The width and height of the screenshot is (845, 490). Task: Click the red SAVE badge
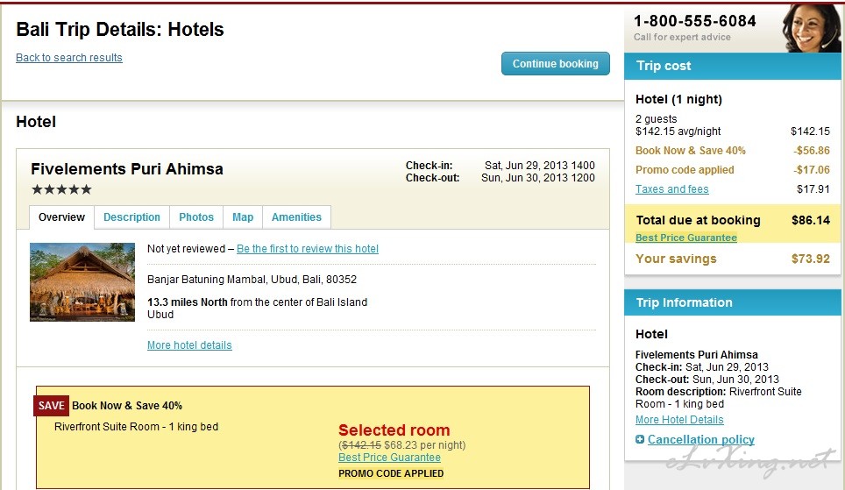[51, 405]
